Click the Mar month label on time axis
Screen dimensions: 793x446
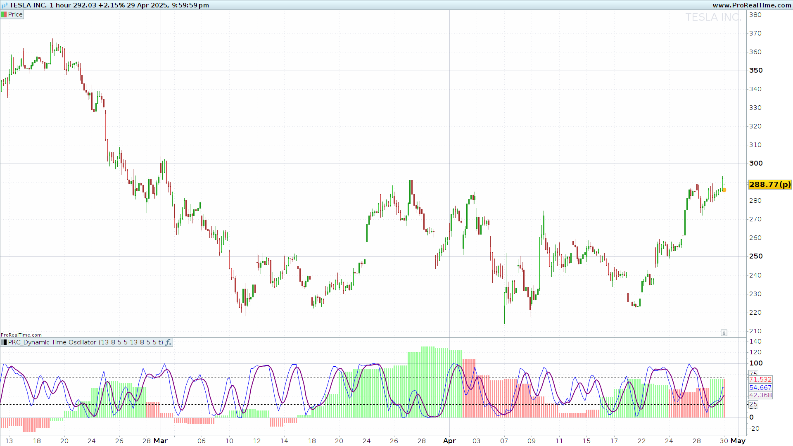161,441
